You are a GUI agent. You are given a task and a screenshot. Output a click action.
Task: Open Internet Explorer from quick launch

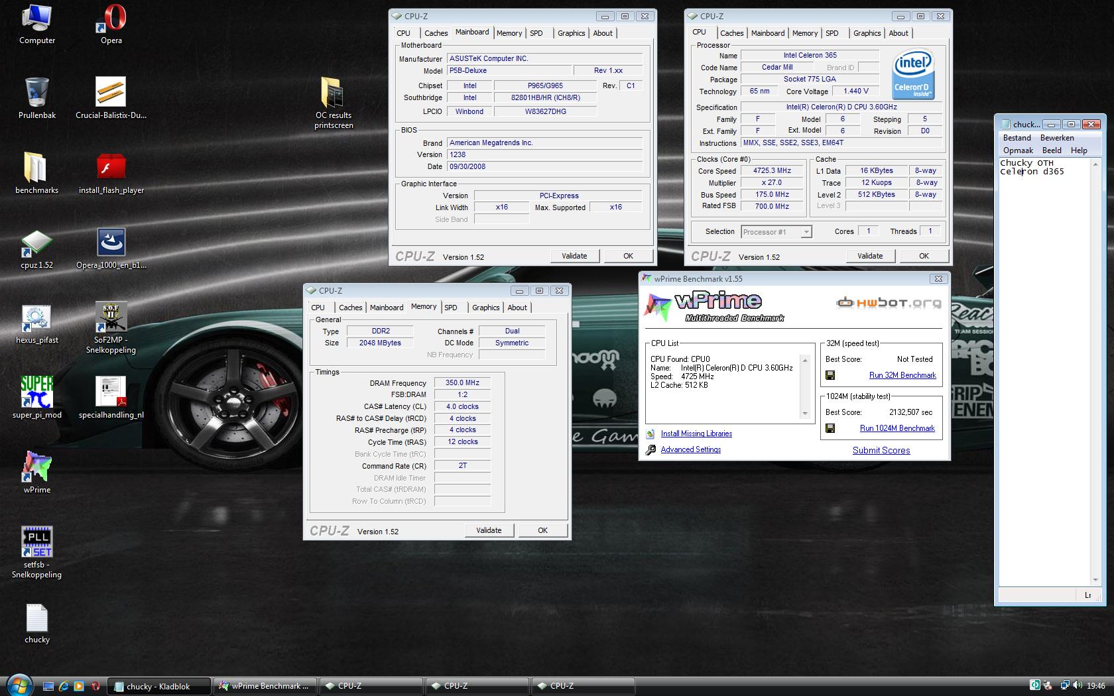tap(64, 686)
